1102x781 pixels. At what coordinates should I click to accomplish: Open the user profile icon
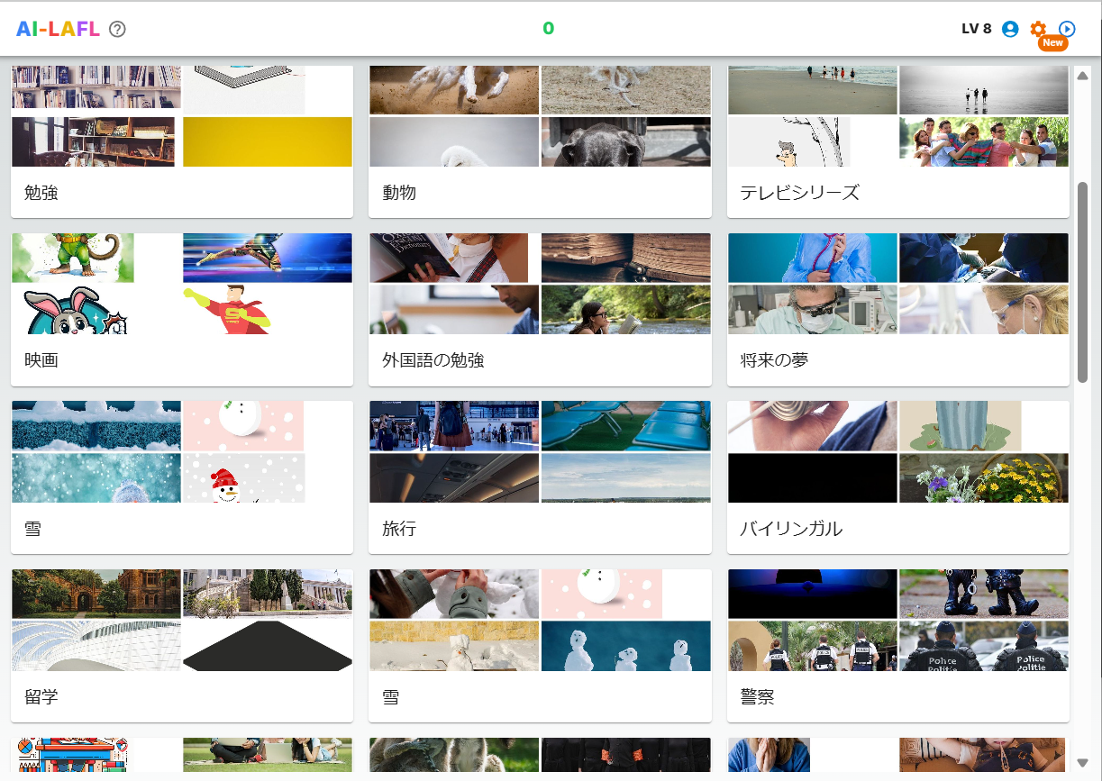click(1010, 29)
